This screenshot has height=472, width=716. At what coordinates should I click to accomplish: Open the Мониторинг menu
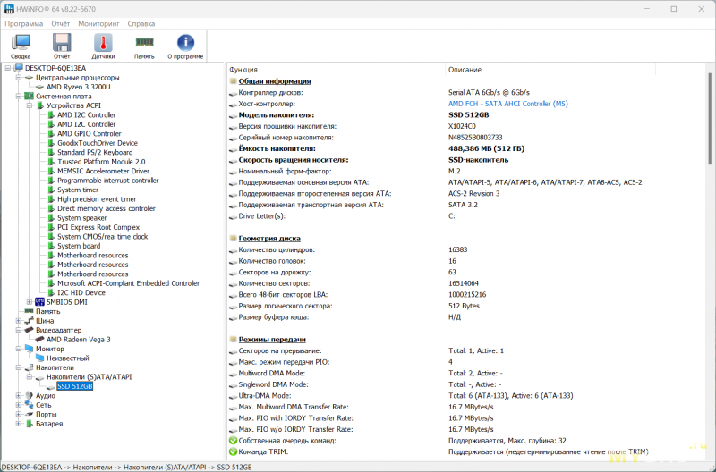tap(98, 24)
